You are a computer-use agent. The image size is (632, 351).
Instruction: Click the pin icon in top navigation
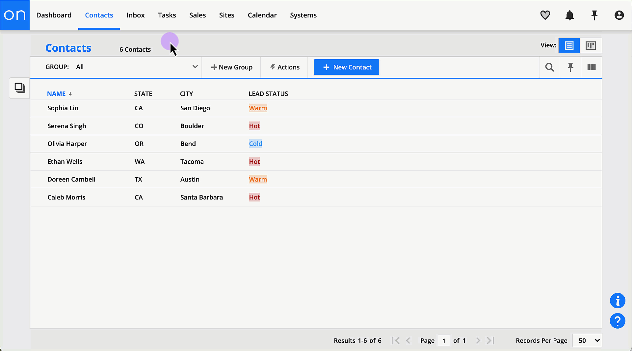pos(594,15)
